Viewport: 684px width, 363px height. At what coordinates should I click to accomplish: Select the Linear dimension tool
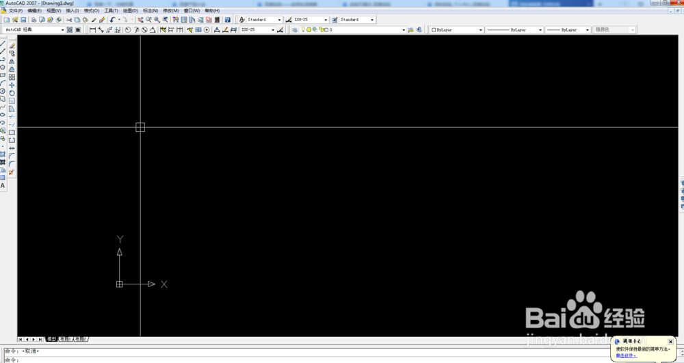(92, 29)
